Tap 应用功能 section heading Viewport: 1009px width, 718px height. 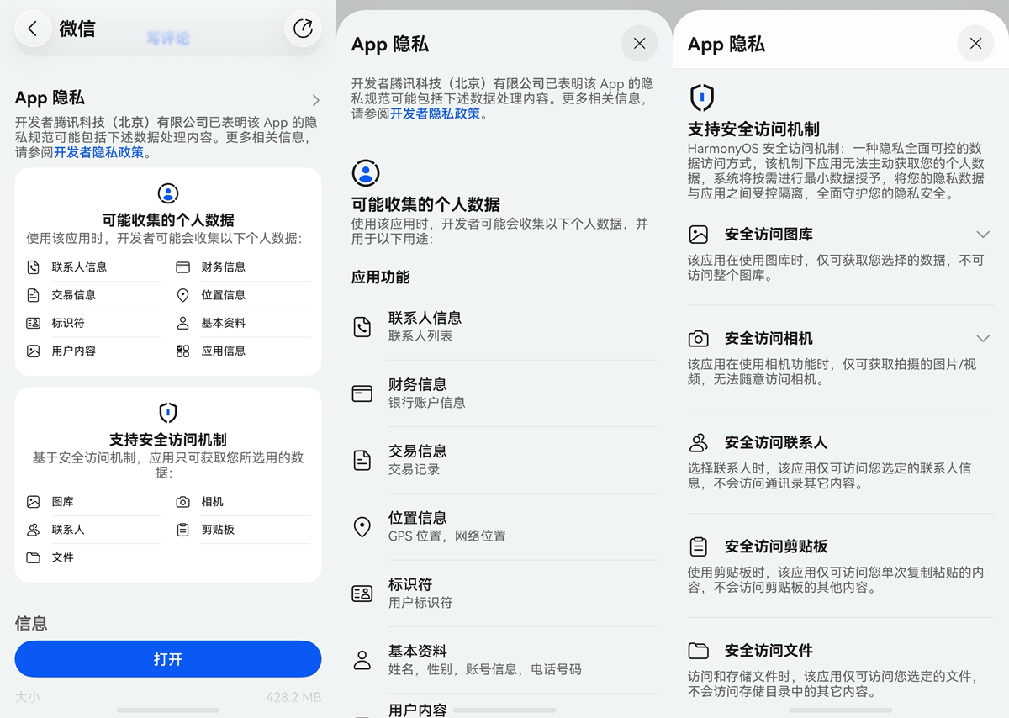tap(381, 277)
